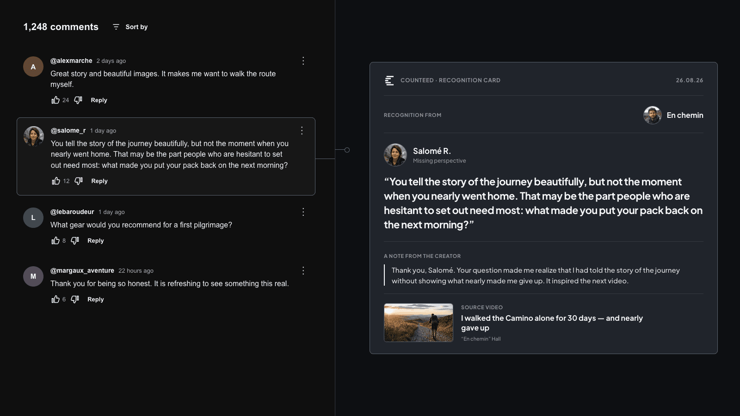Open Sort by comment ordering
The height and width of the screenshot is (416, 740).
pos(130,27)
